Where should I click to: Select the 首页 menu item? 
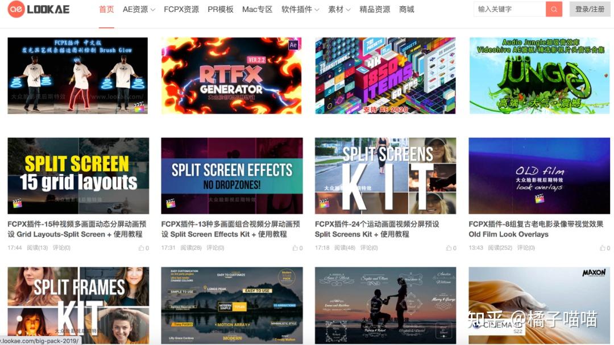pyautogui.click(x=106, y=10)
